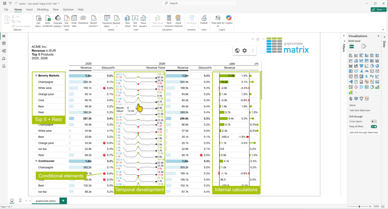The height and width of the screenshot is (209, 388).
Task: Expand the Filters pane
Action: 344,36
